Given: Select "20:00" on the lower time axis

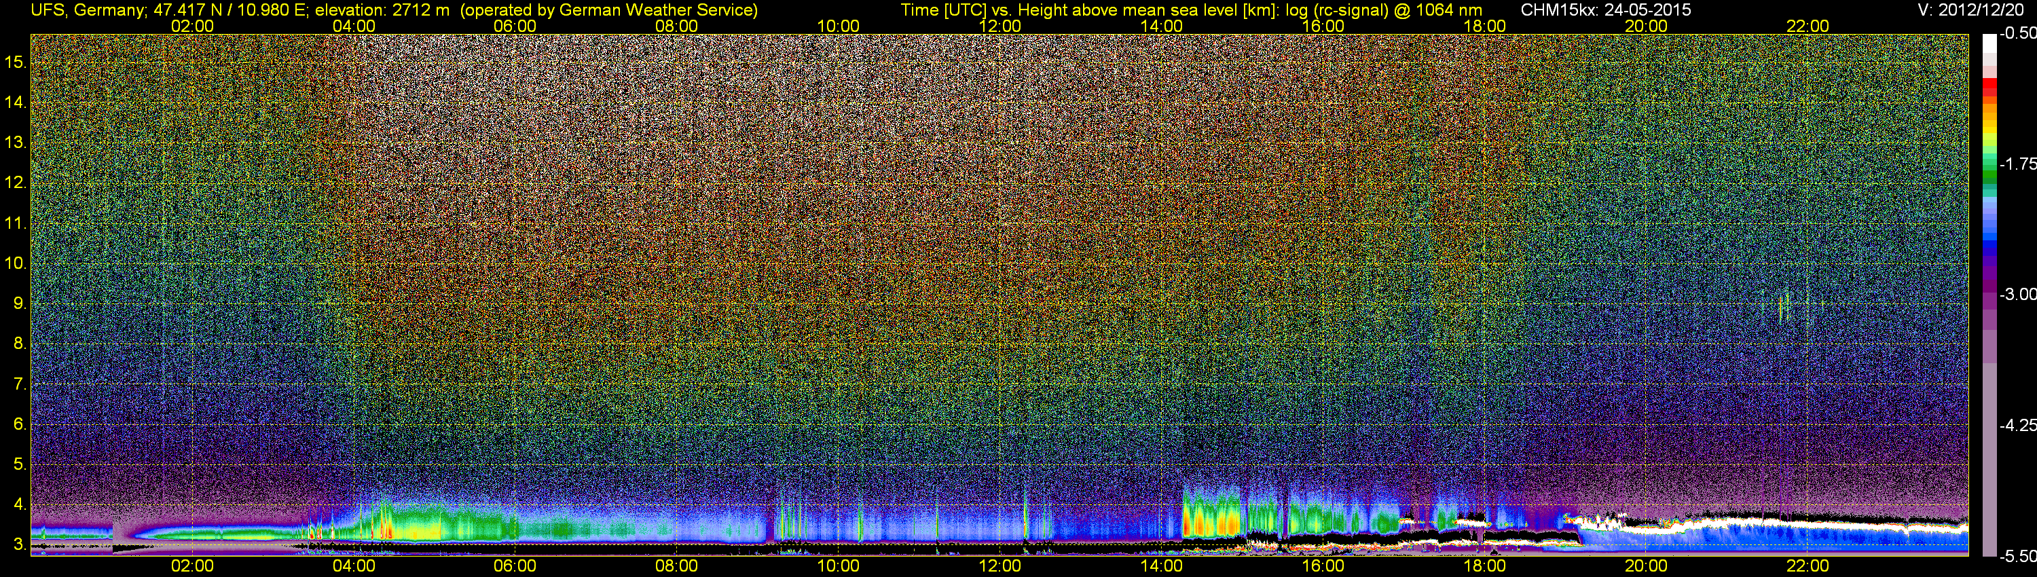Looking at the screenshot, I should [1646, 566].
